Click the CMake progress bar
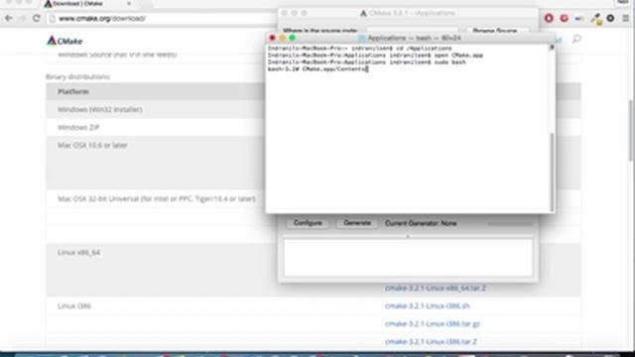This screenshot has height=357, width=635. pyautogui.click(x=510, y=223)
